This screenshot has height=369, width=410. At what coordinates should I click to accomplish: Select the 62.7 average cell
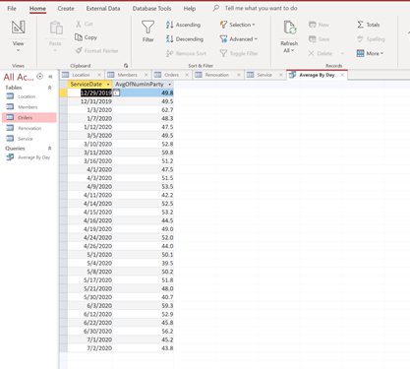[x=143, y=110]
